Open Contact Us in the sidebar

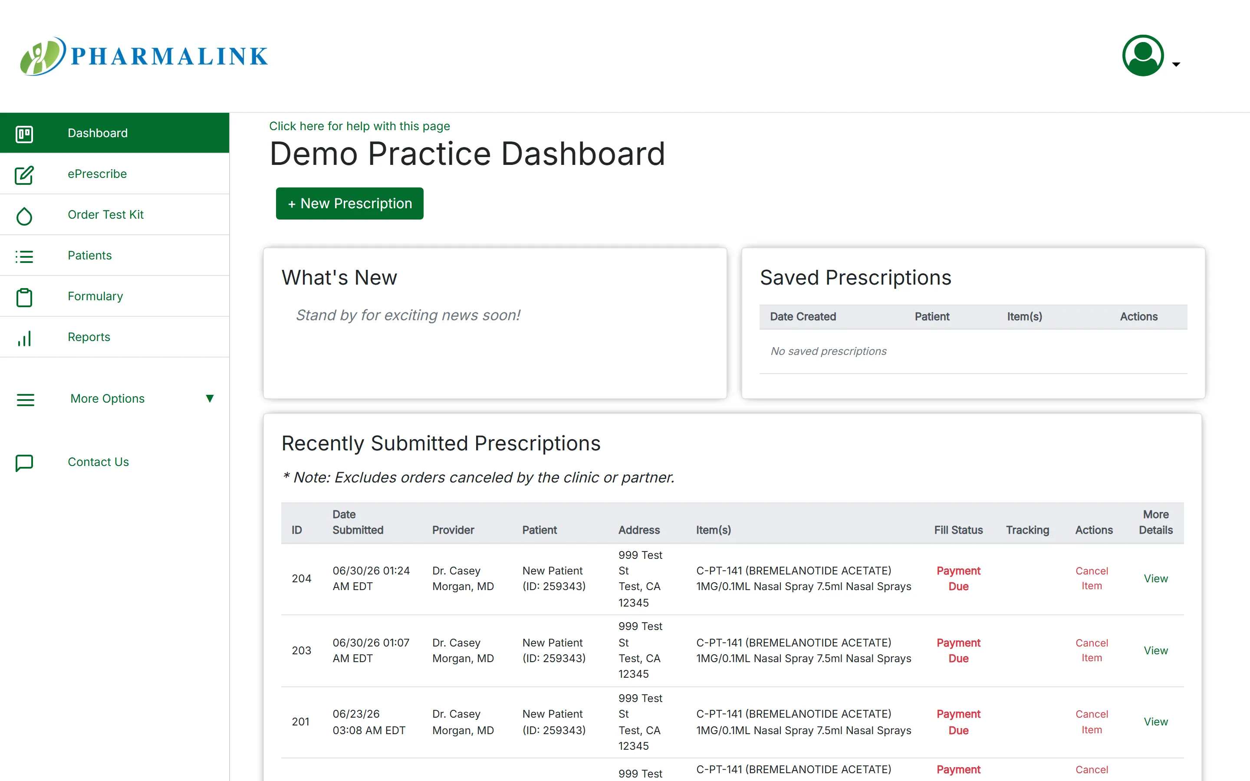point(98,462)
